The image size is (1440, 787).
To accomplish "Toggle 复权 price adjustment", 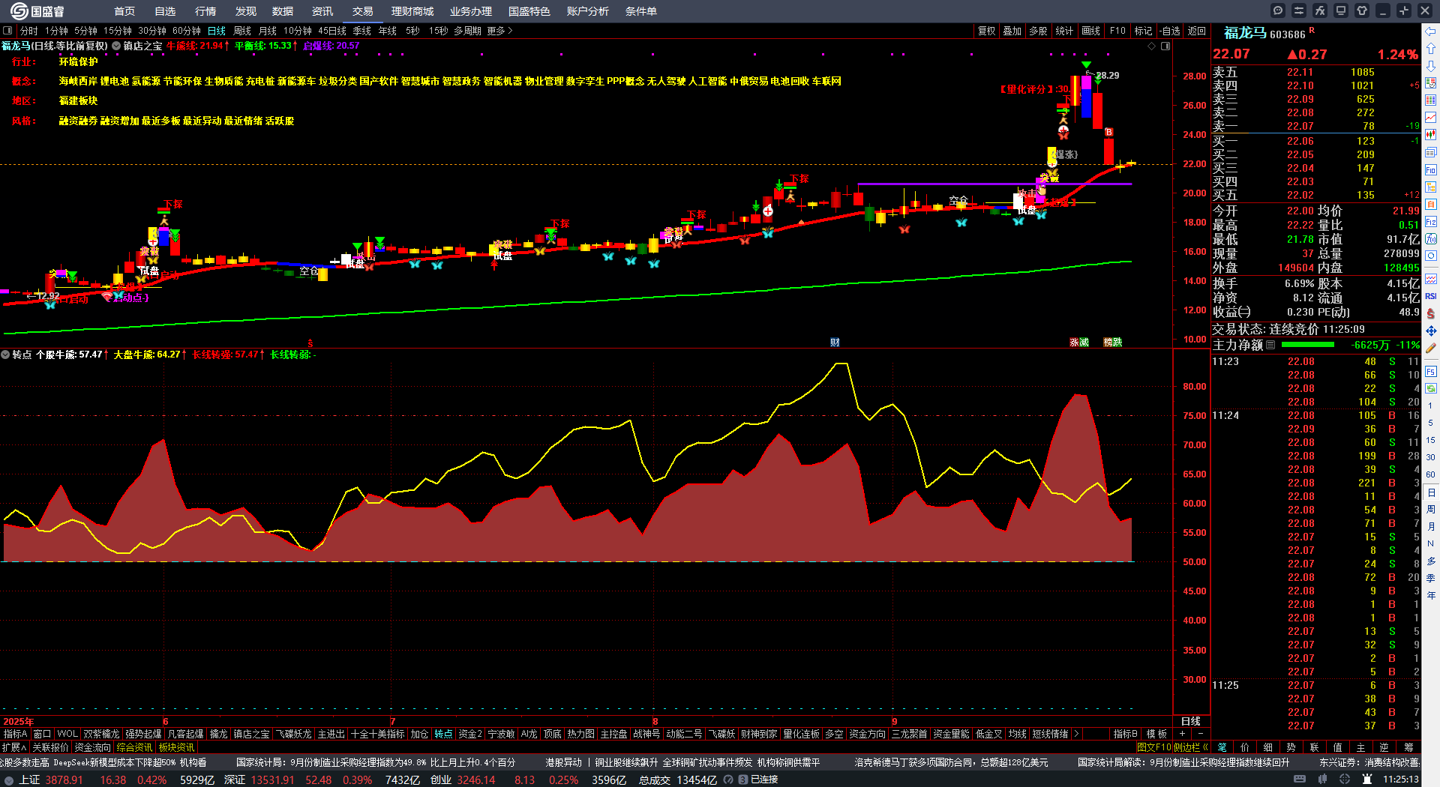I will (986, 31).
